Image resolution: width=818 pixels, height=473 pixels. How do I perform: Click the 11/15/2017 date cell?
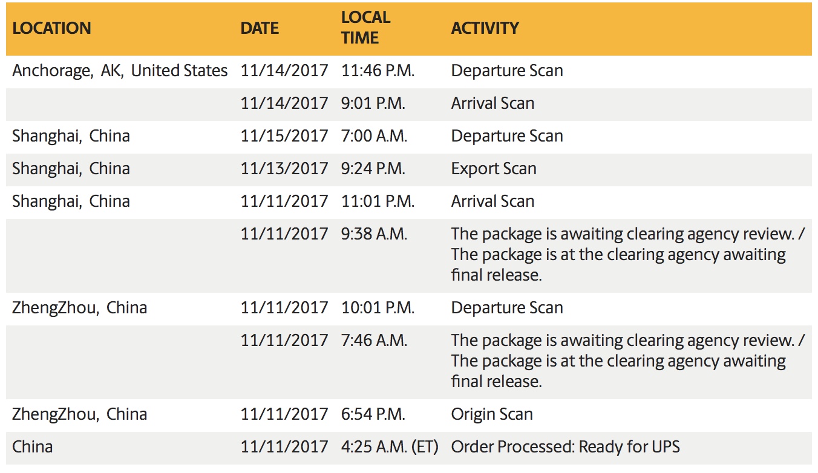[284, 136]
